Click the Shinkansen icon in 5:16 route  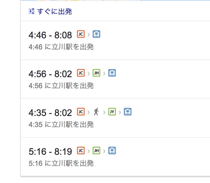coord(112,151)
